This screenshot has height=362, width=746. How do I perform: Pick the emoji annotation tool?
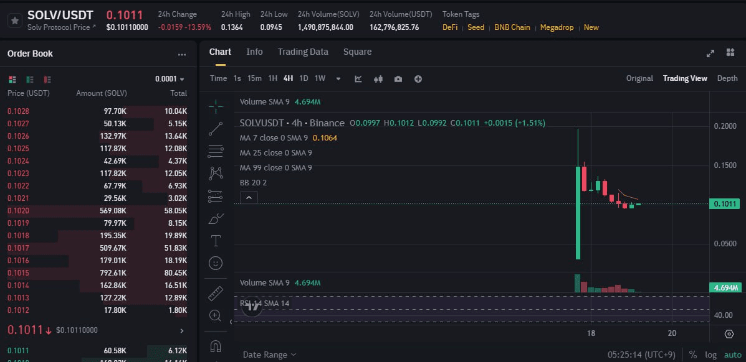pos(216,263)
